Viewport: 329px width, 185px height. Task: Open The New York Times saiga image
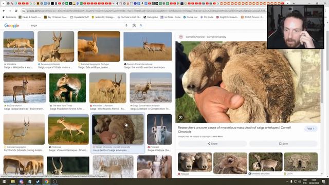tap(67, 88)
